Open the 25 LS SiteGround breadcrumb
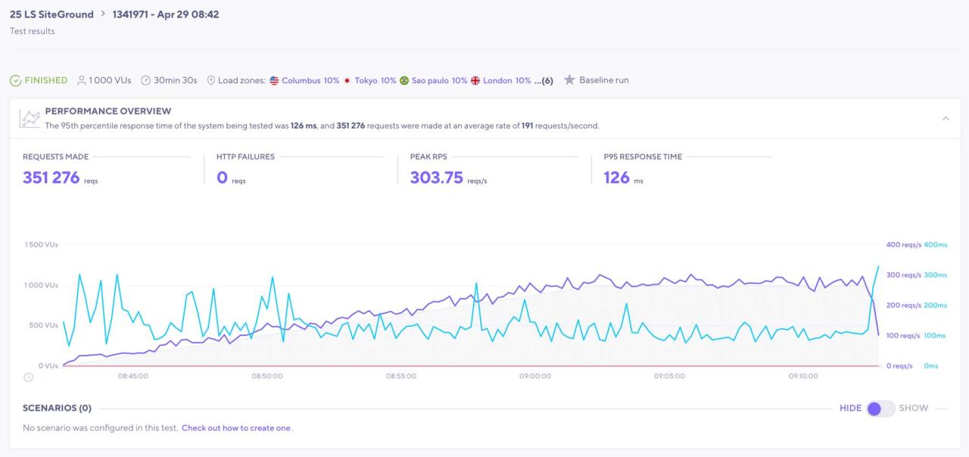969x457 pixels. pos(51,14)
